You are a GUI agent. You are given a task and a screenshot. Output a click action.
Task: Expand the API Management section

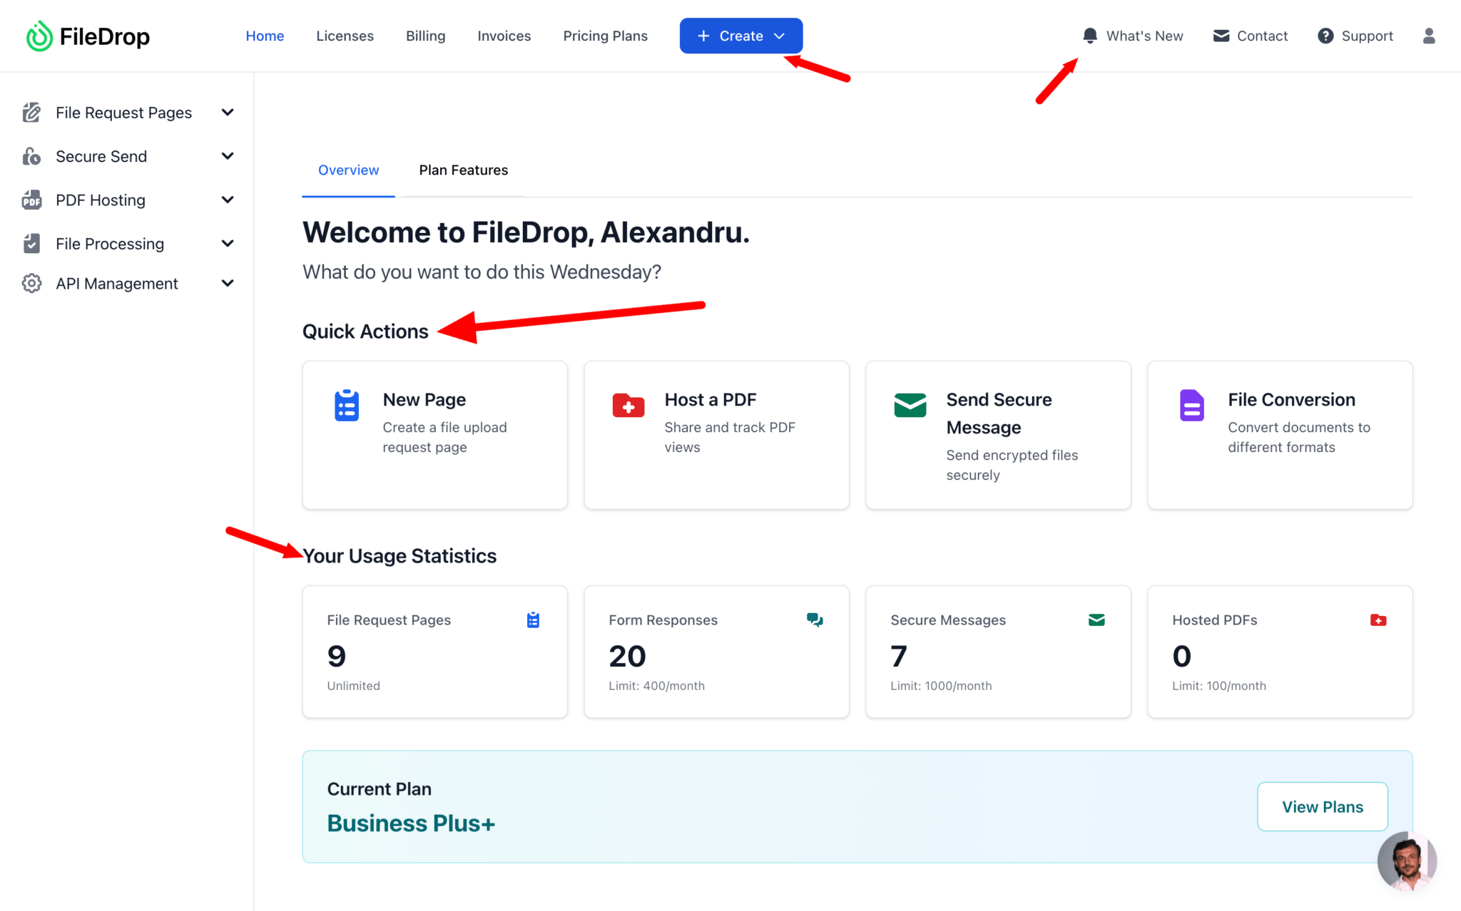click(128, 284)
